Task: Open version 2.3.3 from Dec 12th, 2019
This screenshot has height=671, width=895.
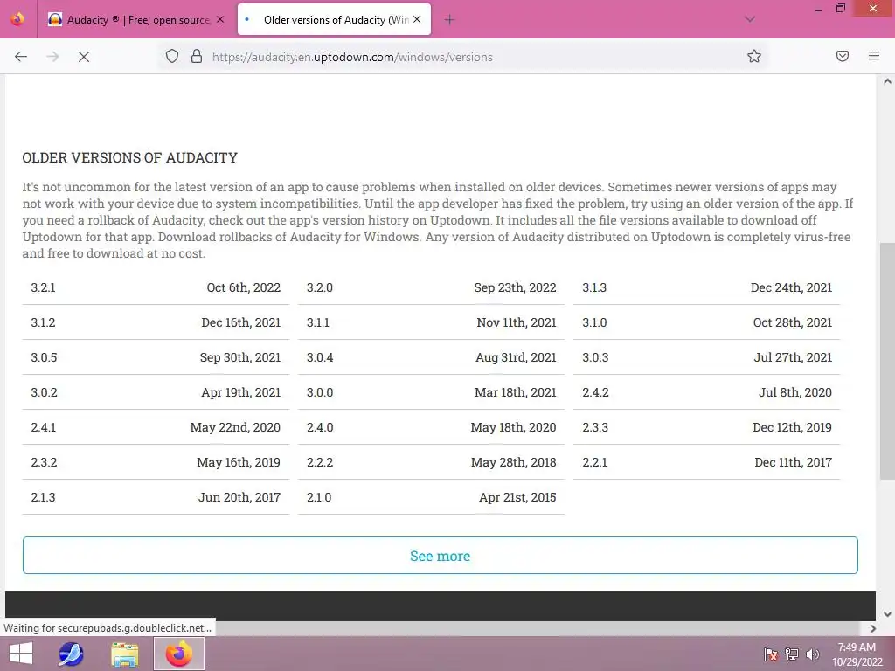Action: [707, 427]
